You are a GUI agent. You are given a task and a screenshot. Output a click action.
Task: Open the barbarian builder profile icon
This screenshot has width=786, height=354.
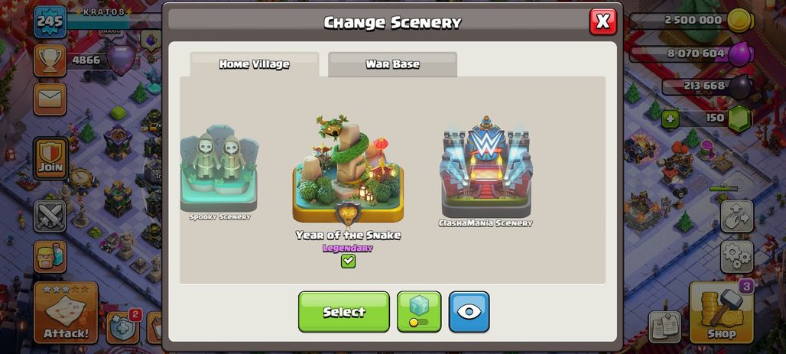(50, 256)
